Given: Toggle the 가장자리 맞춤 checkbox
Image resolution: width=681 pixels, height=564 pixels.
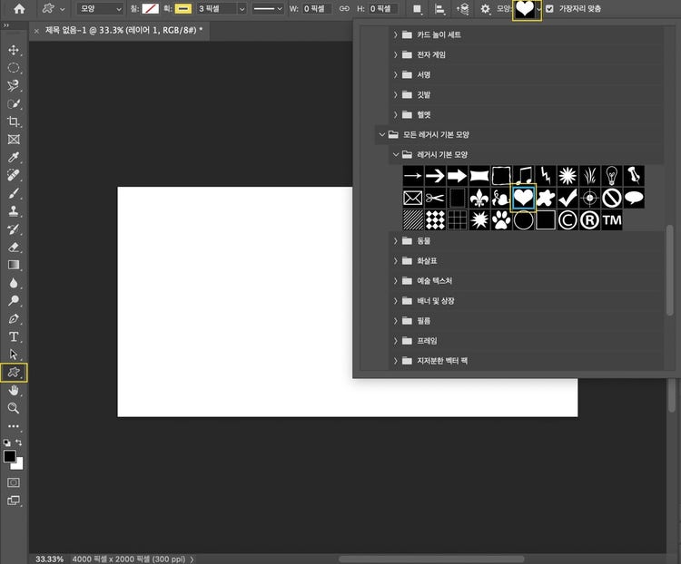Looking at the screenshot, I should pos(549,9).
